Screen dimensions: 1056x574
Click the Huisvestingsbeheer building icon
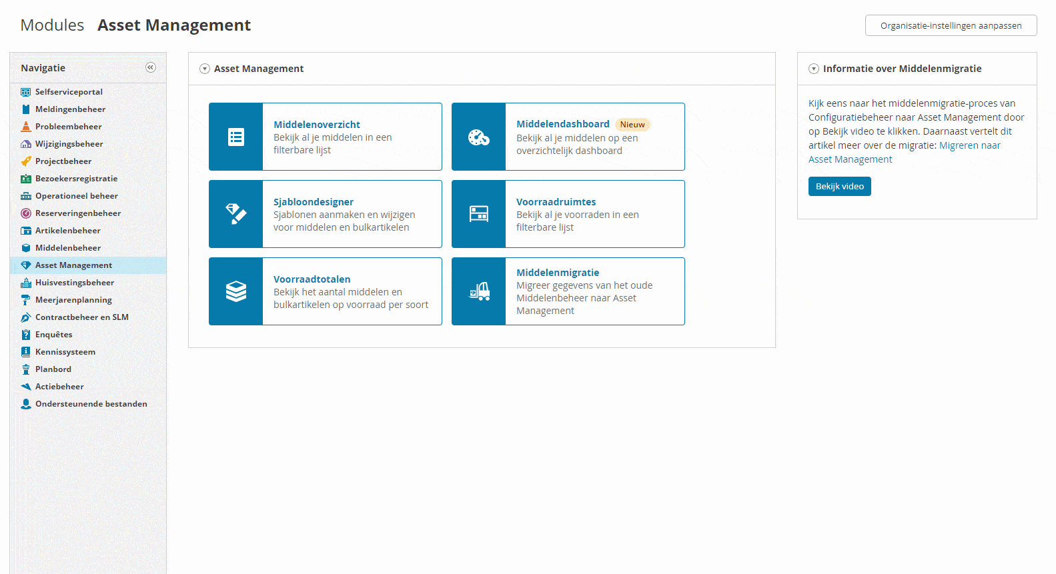click(26, 283)
